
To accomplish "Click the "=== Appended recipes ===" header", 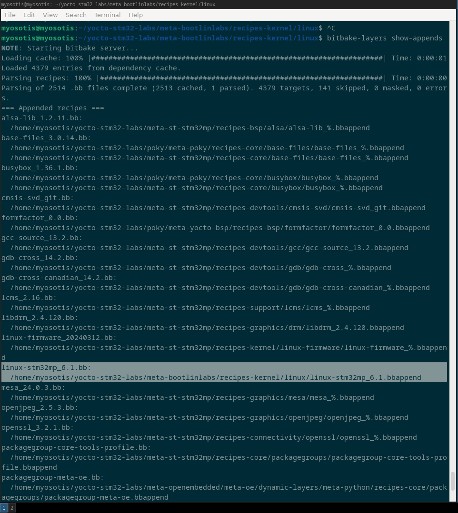I will click(x=52, y=108).
